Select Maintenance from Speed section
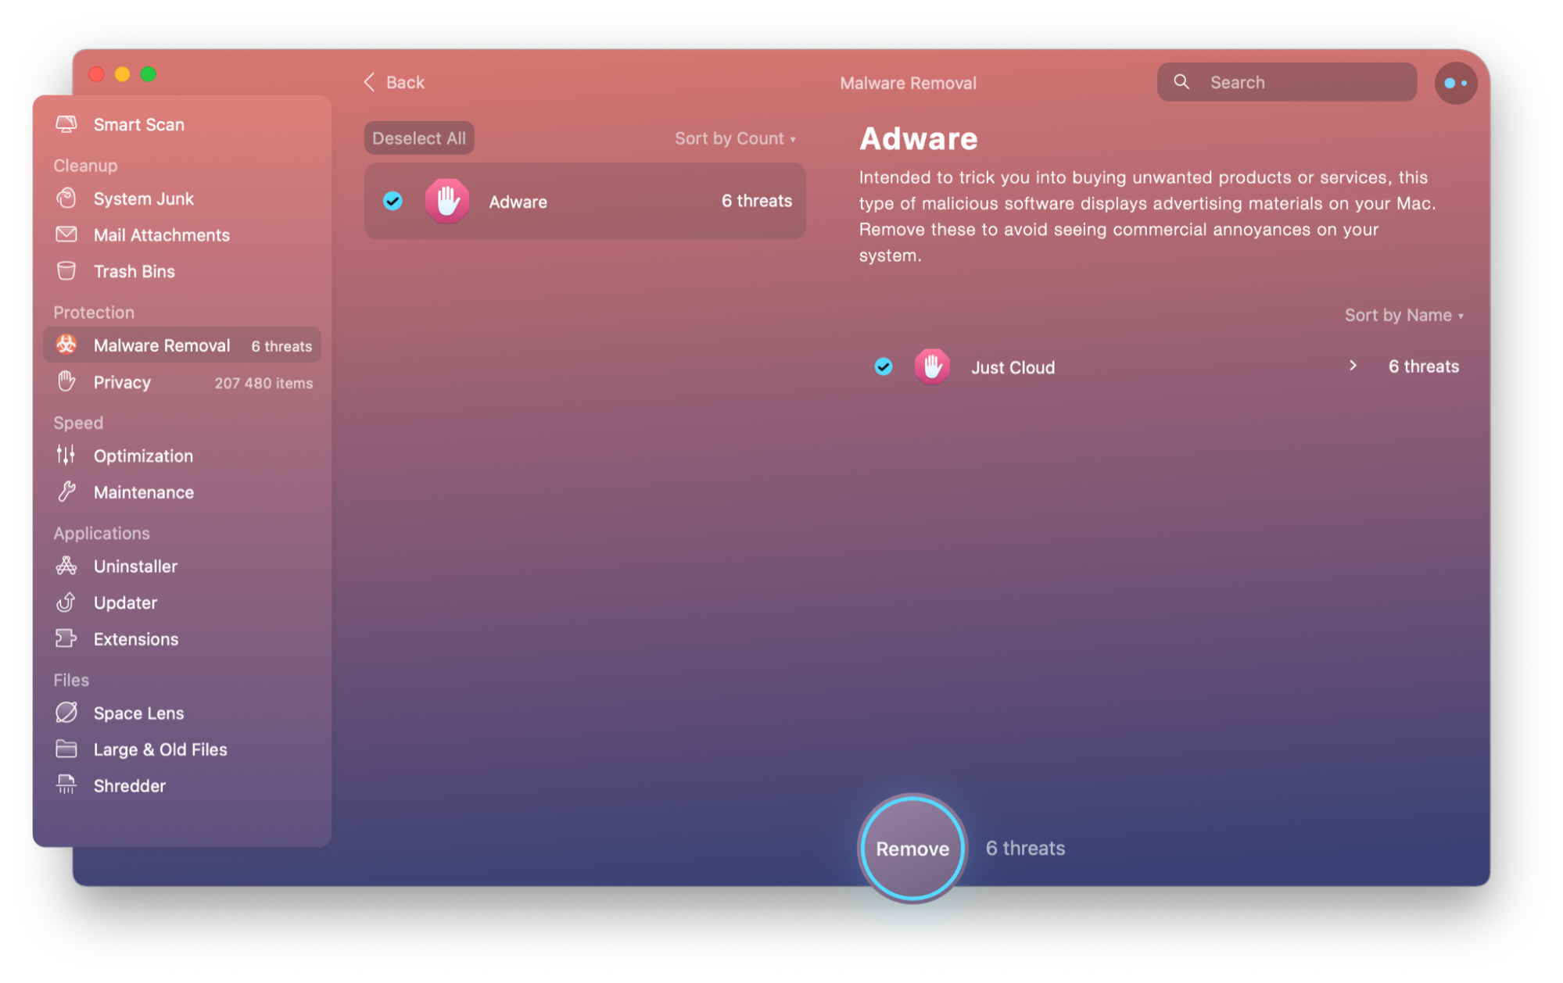Image resolution: width=1563 pixels, height=983 pixels. pos(144,491)
